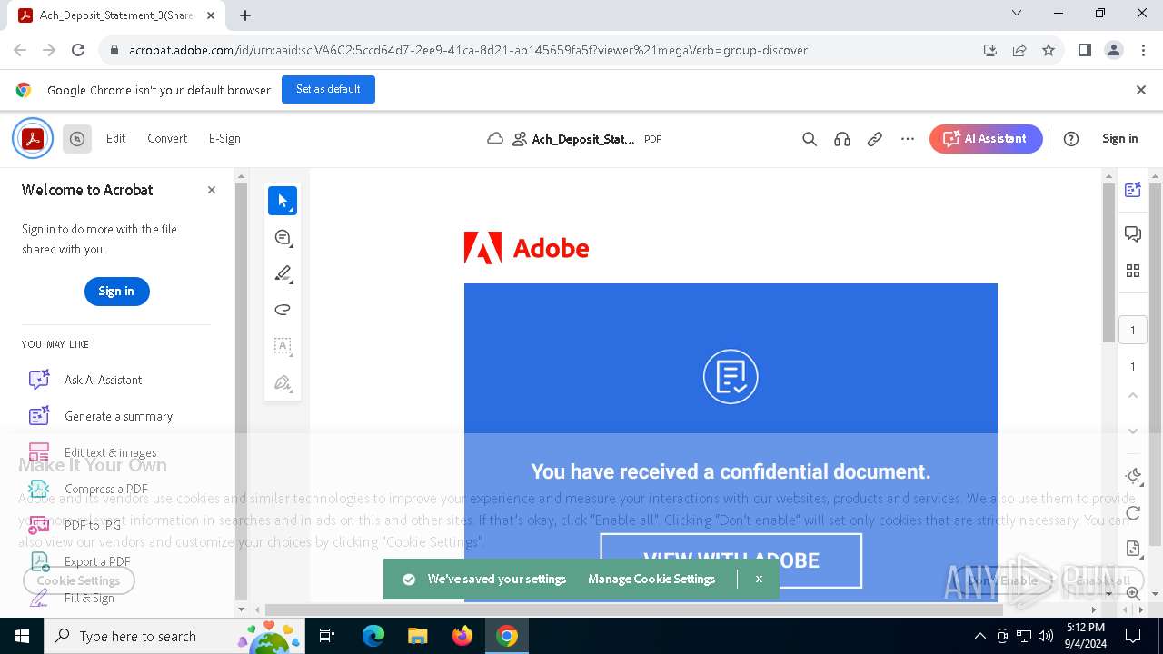Open Manage Cookie Settings link

651,579
